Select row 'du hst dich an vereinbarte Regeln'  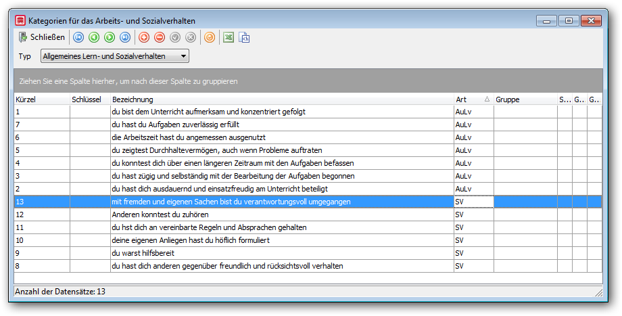(x=308, y=227)
